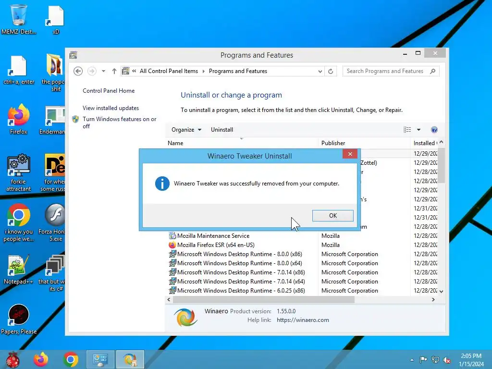Go up one level with up arrow
Viewport: 492px width, 369px height.
114,71
